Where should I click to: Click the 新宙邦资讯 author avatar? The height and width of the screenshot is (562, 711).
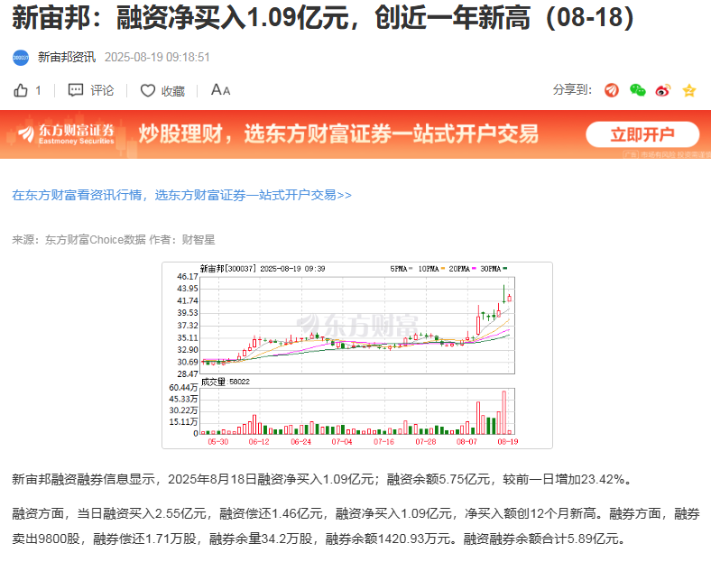click(x=21, y=58)
